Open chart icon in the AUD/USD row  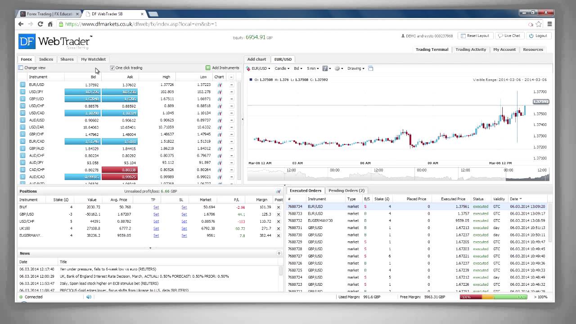click(220, 120)
